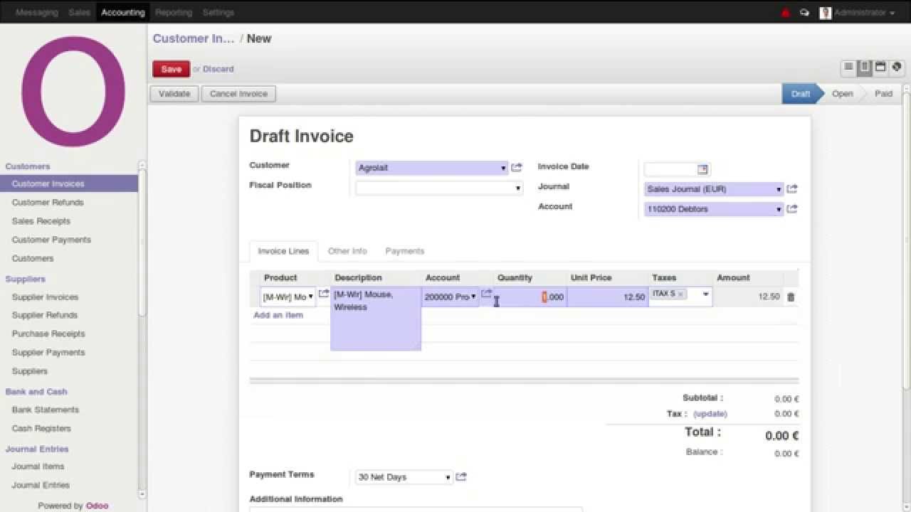The image size is (911, 512).
Task: Select the Paid status stage
Action: click(x=883, y=94)
